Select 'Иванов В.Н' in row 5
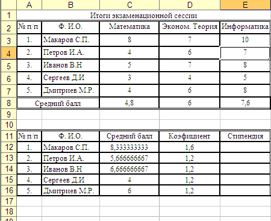 pyautogui.click(x=70, y=65)
